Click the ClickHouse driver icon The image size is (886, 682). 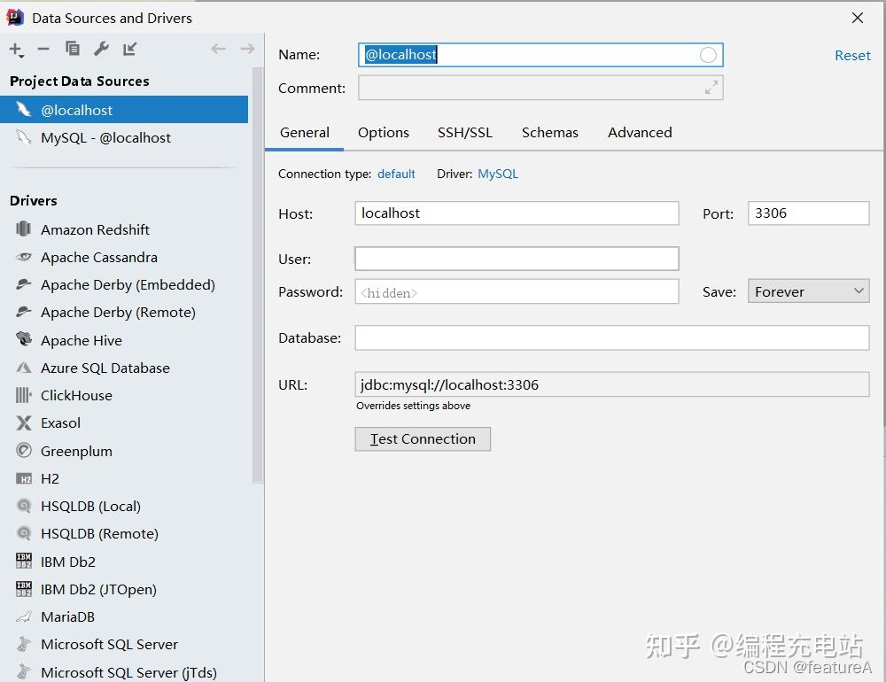click(24, 395)
